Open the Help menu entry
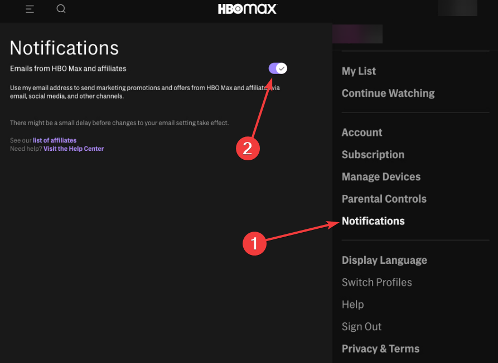 coord(352,305)
